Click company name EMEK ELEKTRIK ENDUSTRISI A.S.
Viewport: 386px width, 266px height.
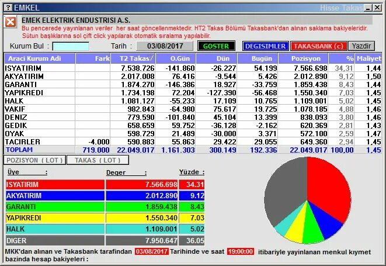coord(76,20)
